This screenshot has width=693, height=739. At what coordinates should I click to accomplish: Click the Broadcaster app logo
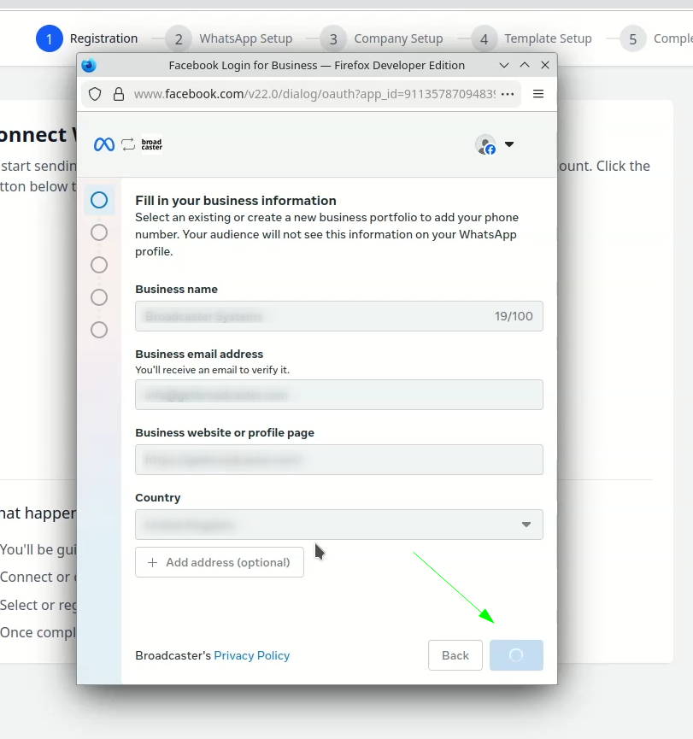[152, 144]
